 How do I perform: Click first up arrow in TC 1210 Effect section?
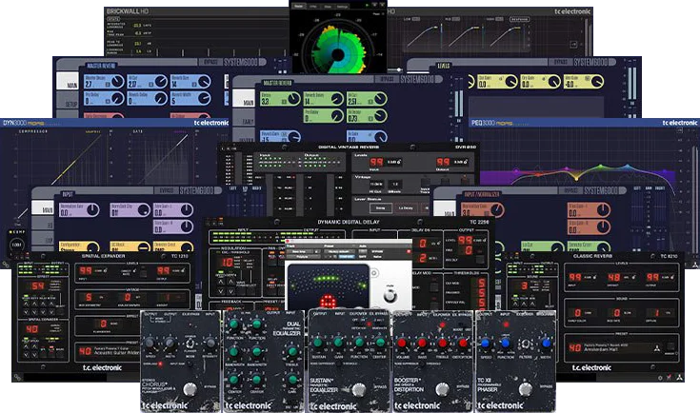click(26, 304)
